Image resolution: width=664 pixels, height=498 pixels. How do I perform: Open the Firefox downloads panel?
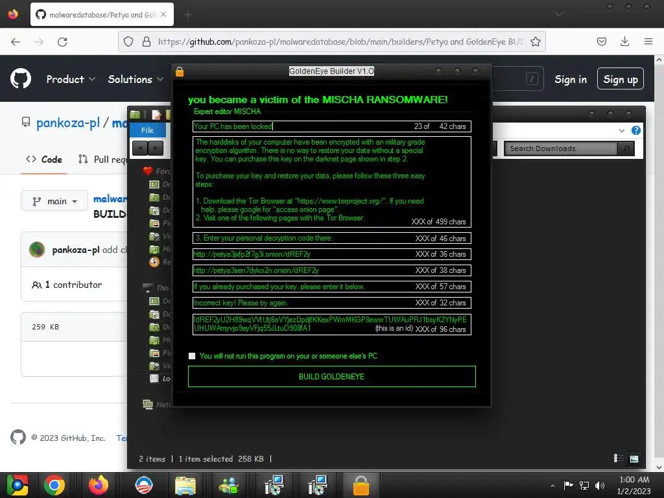pyautogui.click(x=624, y=41)
